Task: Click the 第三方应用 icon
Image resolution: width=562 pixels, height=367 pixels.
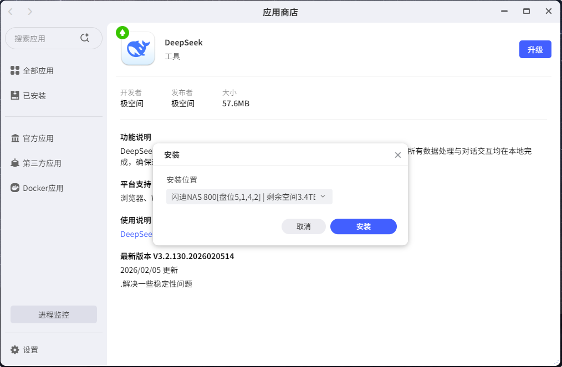Action: pos(15,163)
